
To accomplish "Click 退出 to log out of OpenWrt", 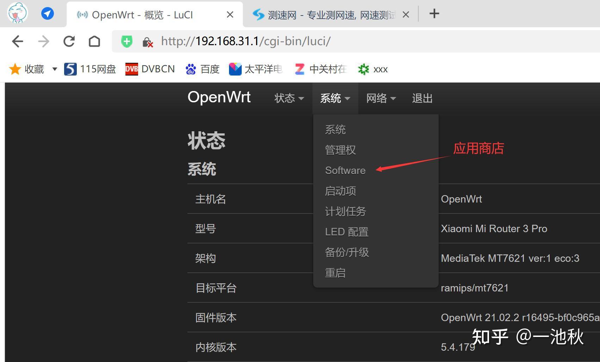I will tap(422, 98).
